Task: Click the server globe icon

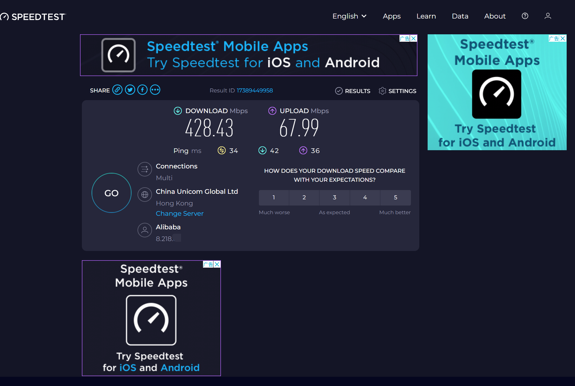Action: click(145, 195)
